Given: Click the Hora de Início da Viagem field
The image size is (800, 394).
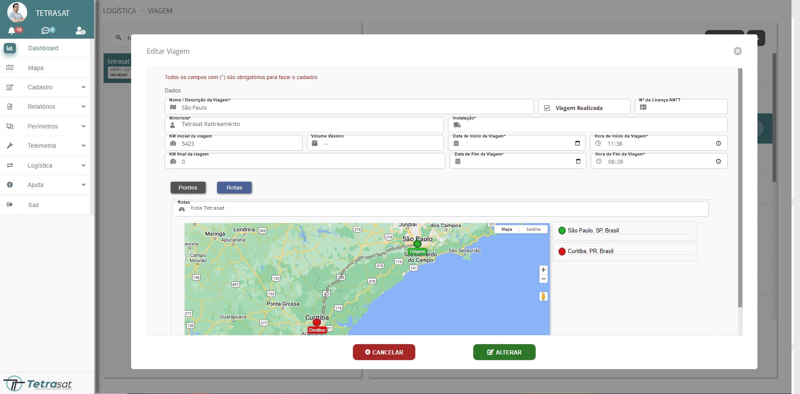Looking at the screenshot, I should [x=659, y=143].
